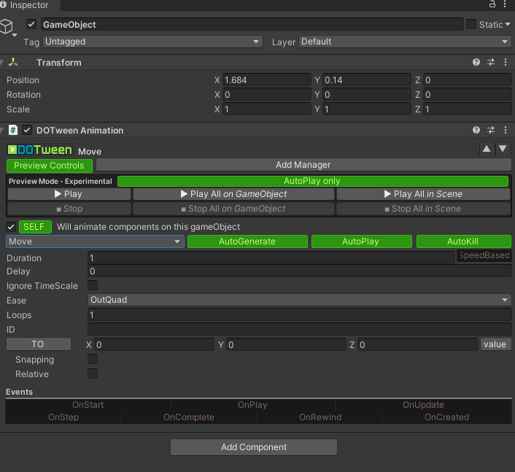
Task: Toggle the OnCreated event
Action: coord(446,417)
